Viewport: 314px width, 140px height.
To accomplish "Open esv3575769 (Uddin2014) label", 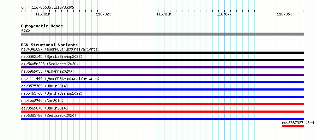I will (x=44, y=86).
